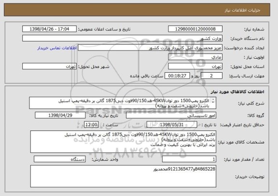Image resolution: width=278 pixels, height=196 pixels.
Task: Select the goods group field امور تاسیساتی
Action: coord(171,116)
